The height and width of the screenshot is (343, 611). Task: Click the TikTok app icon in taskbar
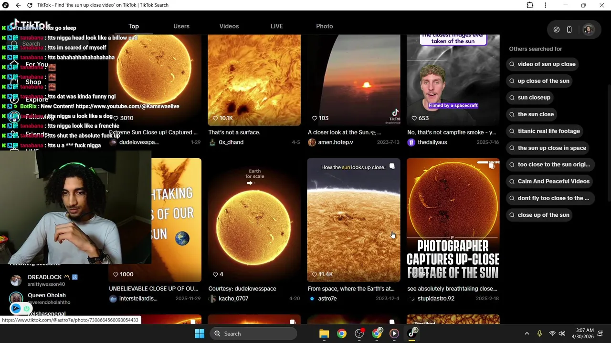click(412, 333)
